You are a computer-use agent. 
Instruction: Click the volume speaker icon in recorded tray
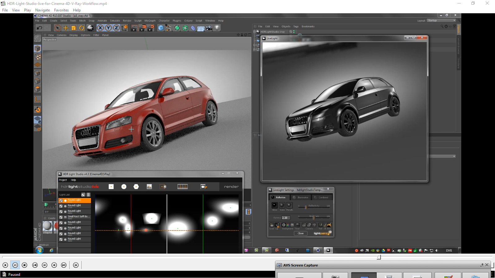point(437,251)
